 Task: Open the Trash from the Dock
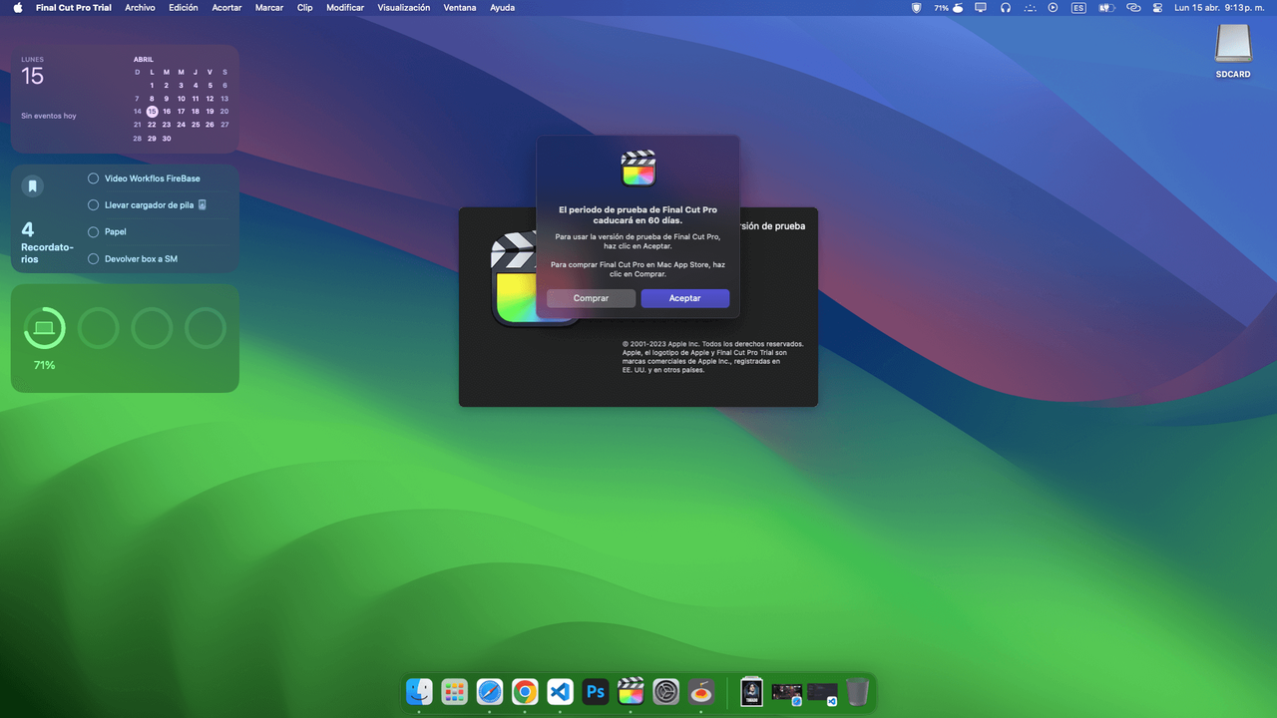click(856, 691)
